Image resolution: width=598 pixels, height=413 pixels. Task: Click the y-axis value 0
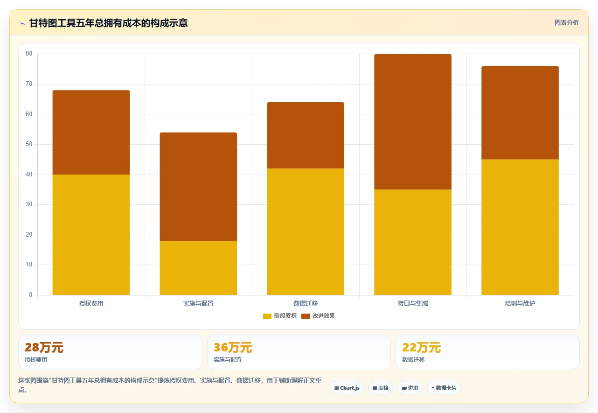point(31,295)
